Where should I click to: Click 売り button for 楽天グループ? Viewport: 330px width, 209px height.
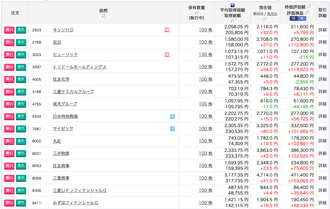pyautogui.click(x=21, y=104)
